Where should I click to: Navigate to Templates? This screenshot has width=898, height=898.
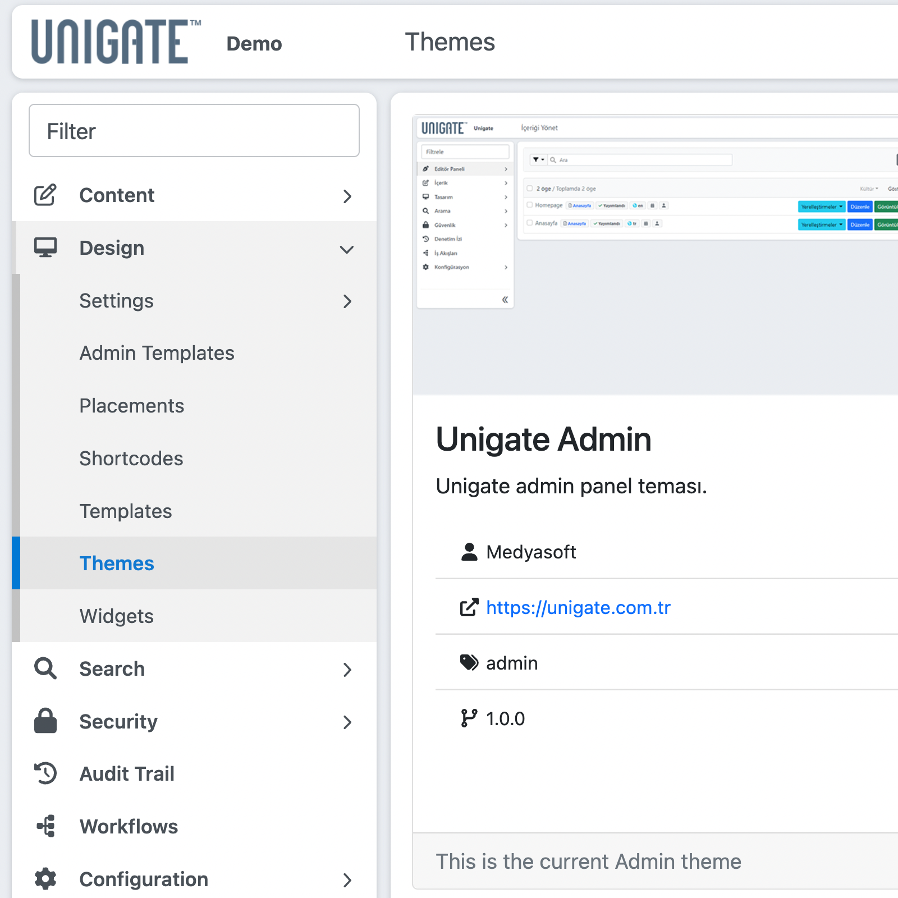coord(126,511)
